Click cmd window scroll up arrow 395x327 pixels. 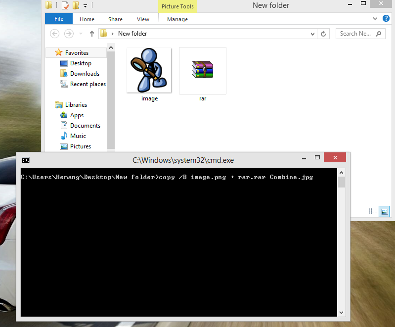click(x=341, y=173)
